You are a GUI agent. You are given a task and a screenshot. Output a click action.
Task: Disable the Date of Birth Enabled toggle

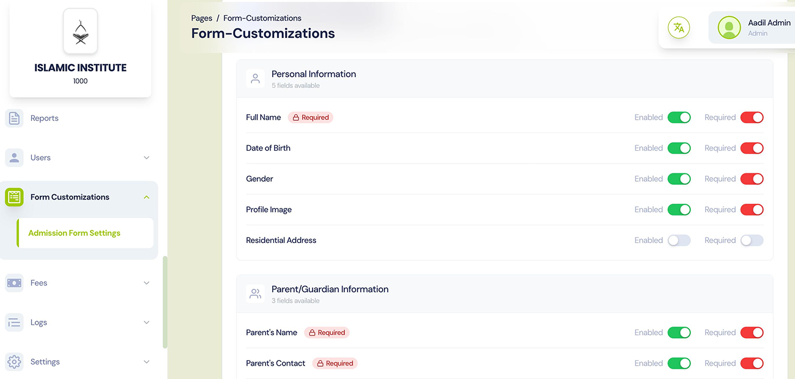point(679,148)
